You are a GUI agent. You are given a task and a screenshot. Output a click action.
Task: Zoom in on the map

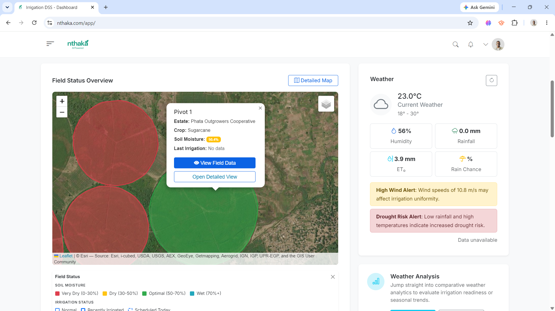tap(62, 101)
